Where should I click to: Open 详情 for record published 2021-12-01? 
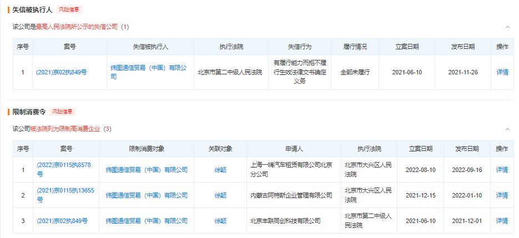(502, 221)
